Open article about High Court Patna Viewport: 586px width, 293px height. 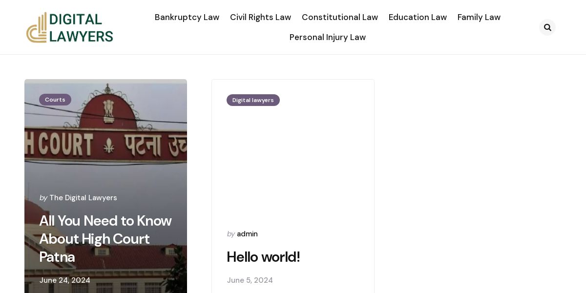pos(105,239)
